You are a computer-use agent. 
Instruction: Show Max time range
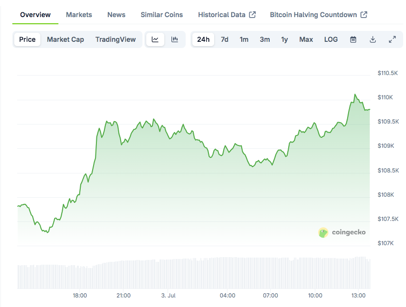(306, 39)
